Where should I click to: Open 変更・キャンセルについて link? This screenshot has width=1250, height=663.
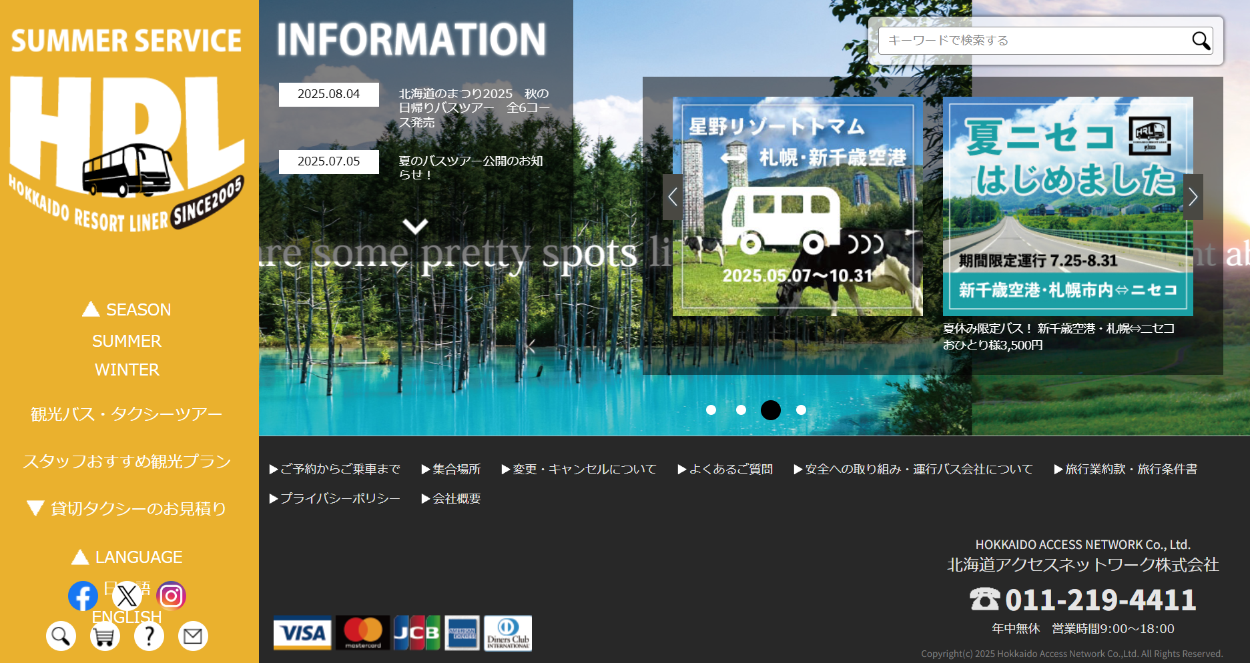click(x=579, y=469)
